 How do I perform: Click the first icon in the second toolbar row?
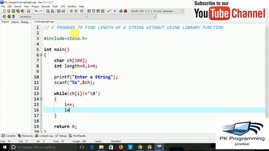(4, 17)
